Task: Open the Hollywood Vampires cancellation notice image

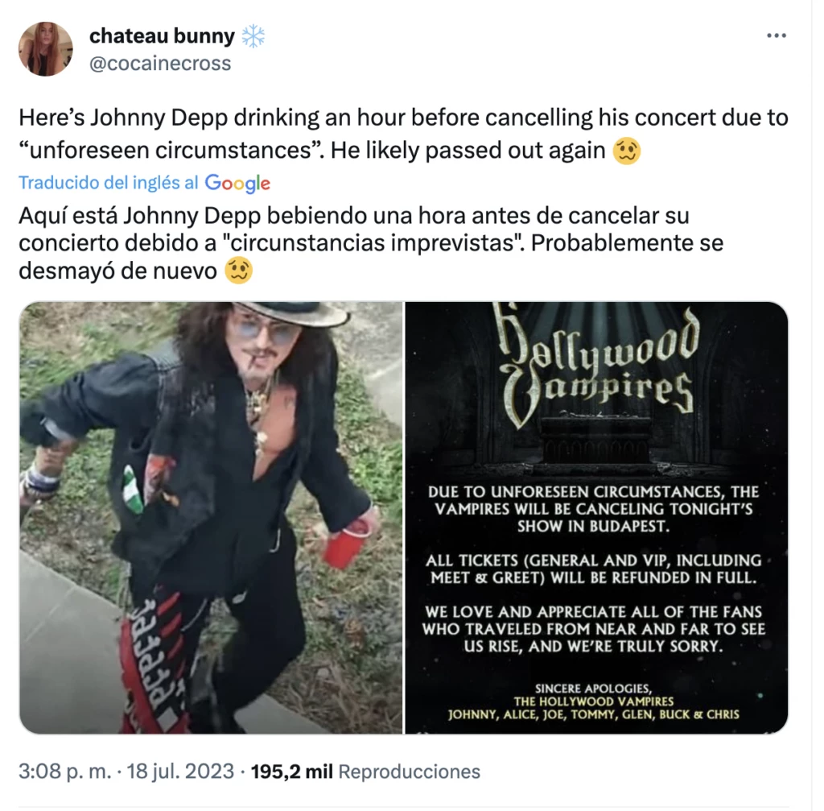Action: 596,518
